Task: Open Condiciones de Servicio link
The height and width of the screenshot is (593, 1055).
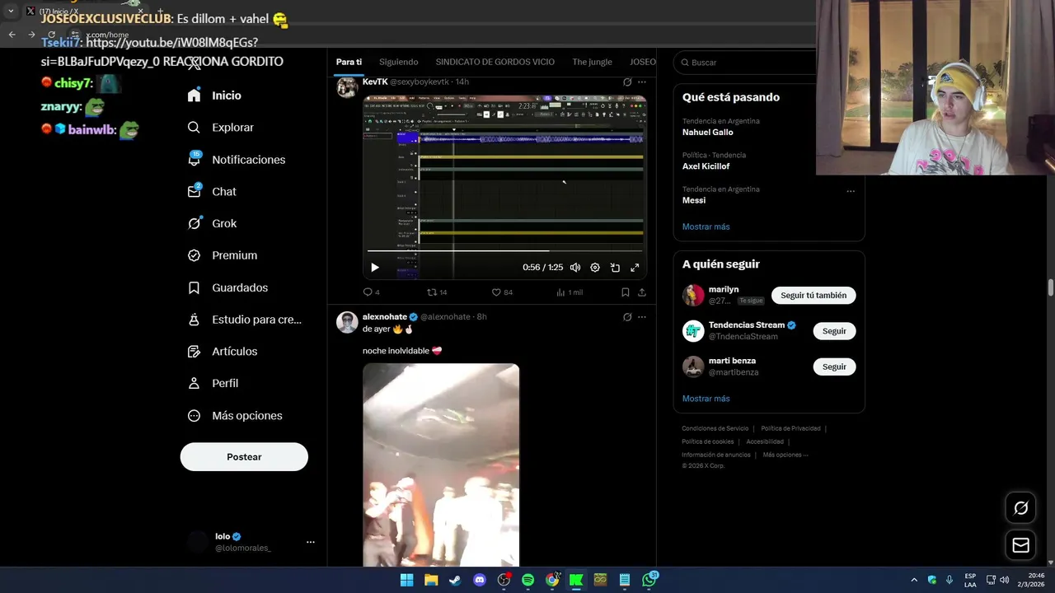Action: 715,428
